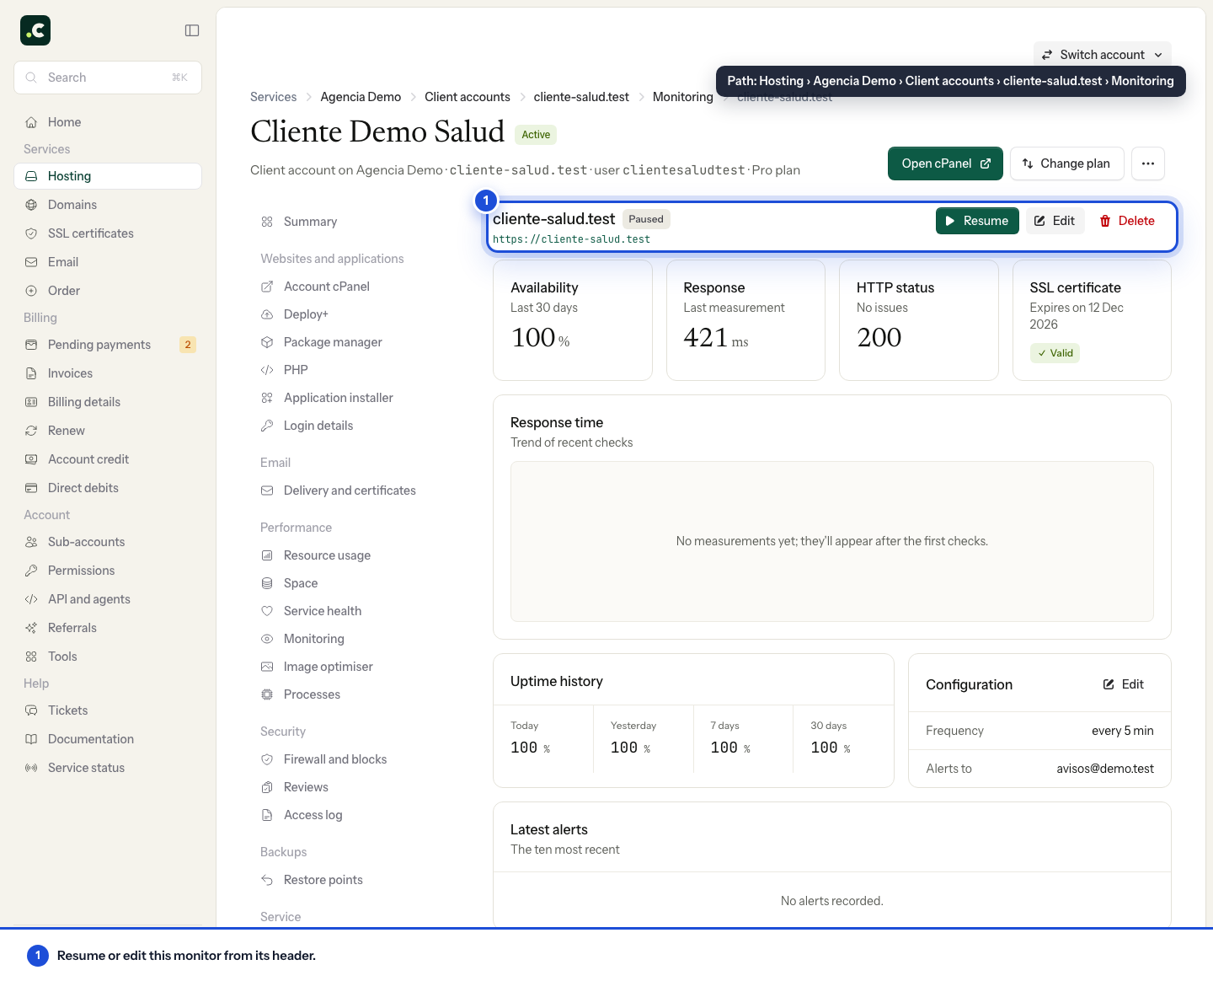Click the Restore points arrow icon
The width and height of the screenshot is (1213, 981).
(x=267, y=880)
